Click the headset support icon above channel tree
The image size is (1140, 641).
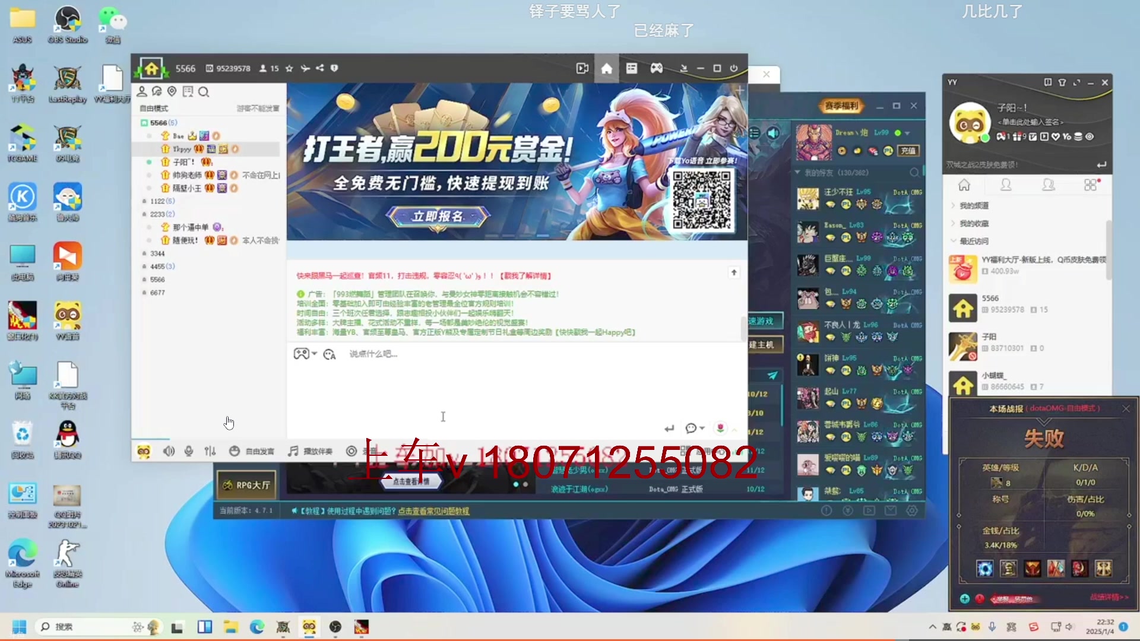coord(157,91)
